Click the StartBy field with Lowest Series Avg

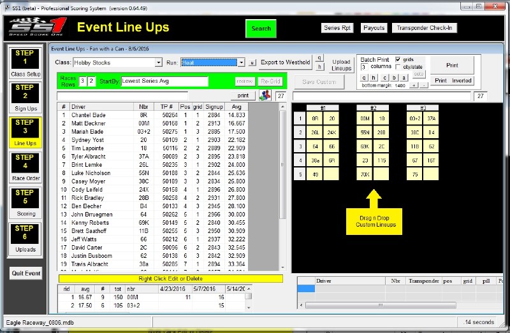pos(164,81)
